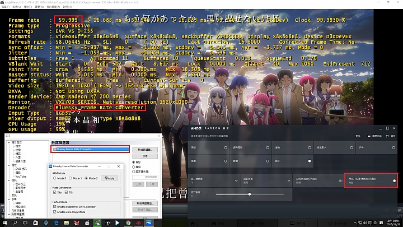Image resolution: width=403 pixels, height=227 pixels.
Task: Open the volume tray icon
Action: coord(365,223)
